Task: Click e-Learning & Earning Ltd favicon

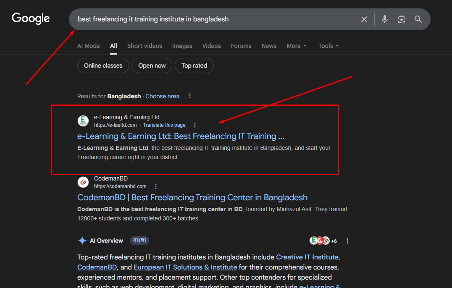Action: (x=83, y=120)
